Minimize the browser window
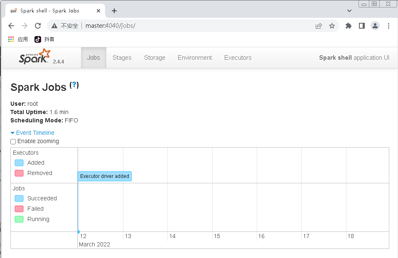Viewport: 398px width, 258px height. coord(364,4)
